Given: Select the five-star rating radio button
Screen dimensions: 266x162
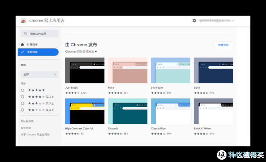Looking at the screenshot, I should point(22,90).
